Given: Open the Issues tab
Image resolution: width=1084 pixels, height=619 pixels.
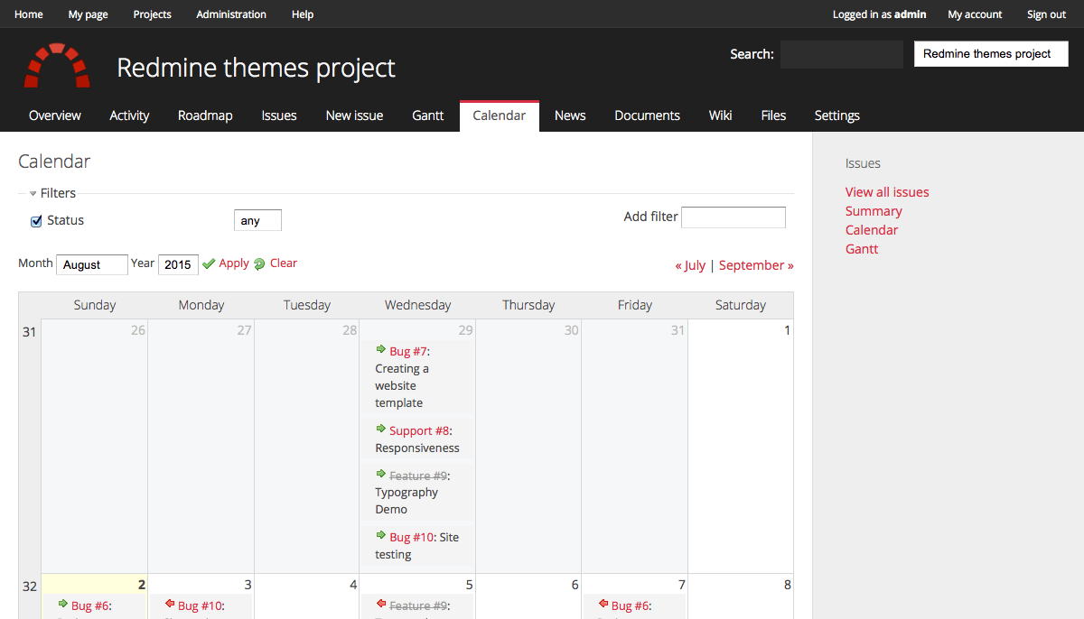Looking at the screenshot, I should [x=279, y=115].
